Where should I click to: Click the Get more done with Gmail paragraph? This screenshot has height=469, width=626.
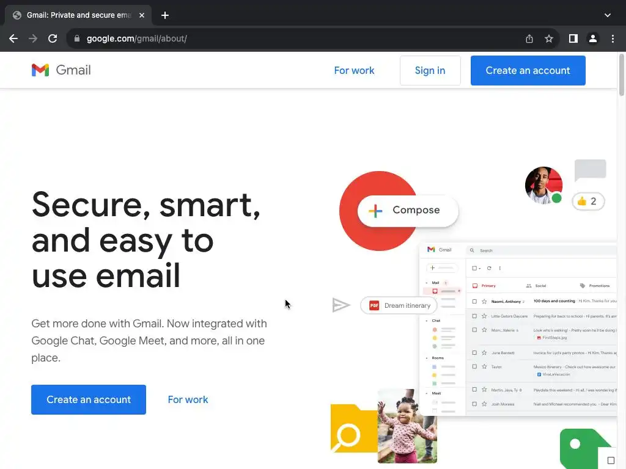pos(149,341)
